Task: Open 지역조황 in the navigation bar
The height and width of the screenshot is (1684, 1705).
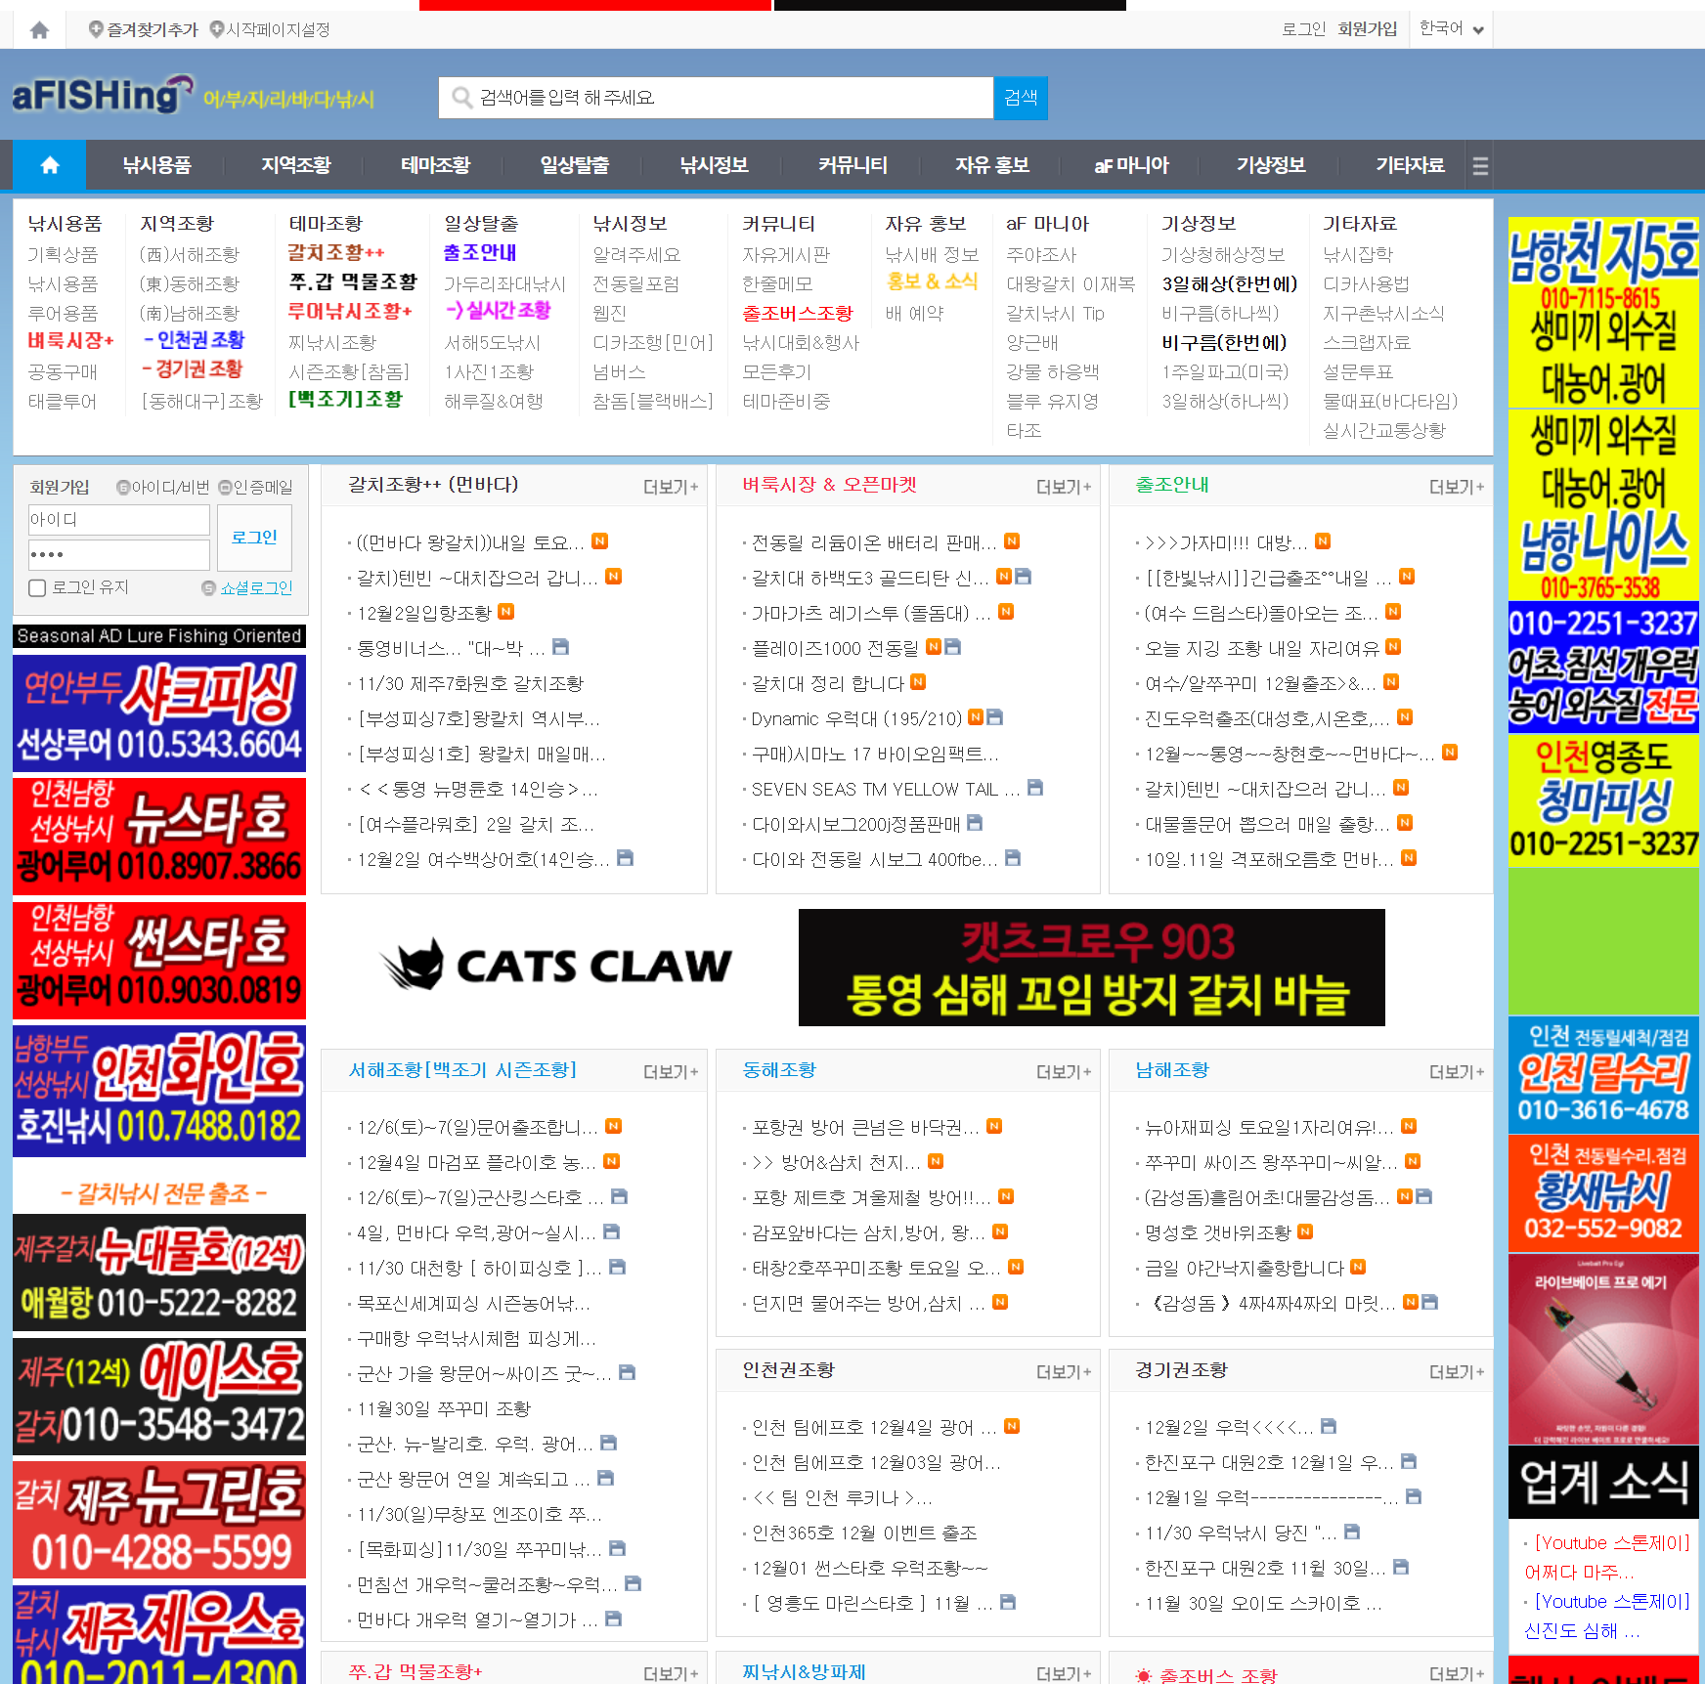Action: coord(296,165)
